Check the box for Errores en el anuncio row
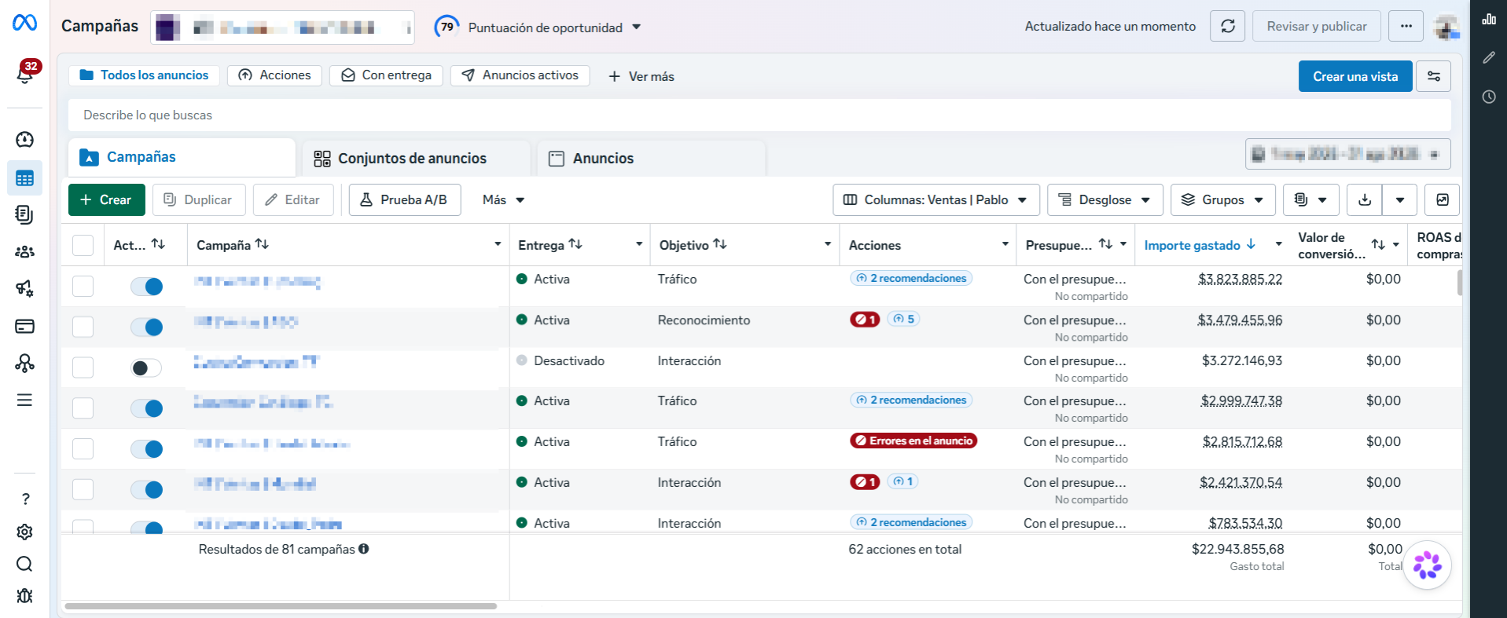The height and width of the screenshot is (618, 1507). 83,448
